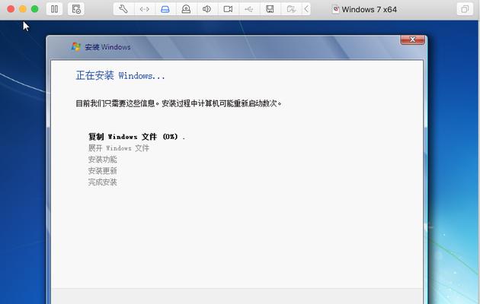Click the unity view icon at right
Viewport: 480px width, 304px height.
pyautogui.click(x=465, y=9)
